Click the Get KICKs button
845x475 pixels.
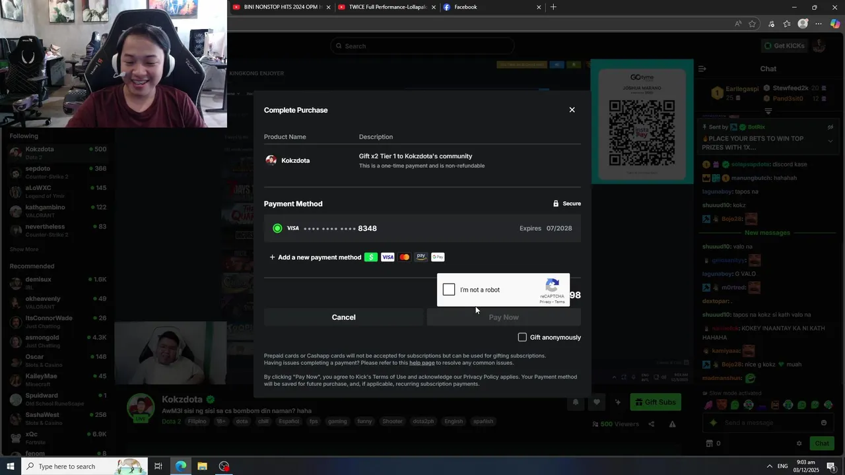coord(784,46)
